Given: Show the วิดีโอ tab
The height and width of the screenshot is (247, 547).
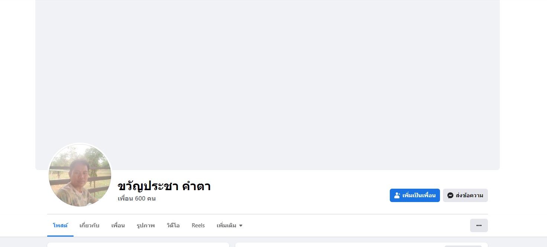Looking at the screenshot, I should [173, 225].
